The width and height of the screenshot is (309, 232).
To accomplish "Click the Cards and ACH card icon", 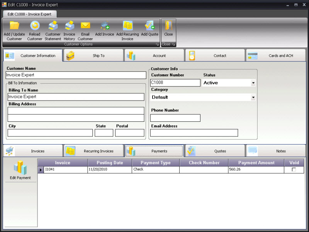I will pos(253,56).
